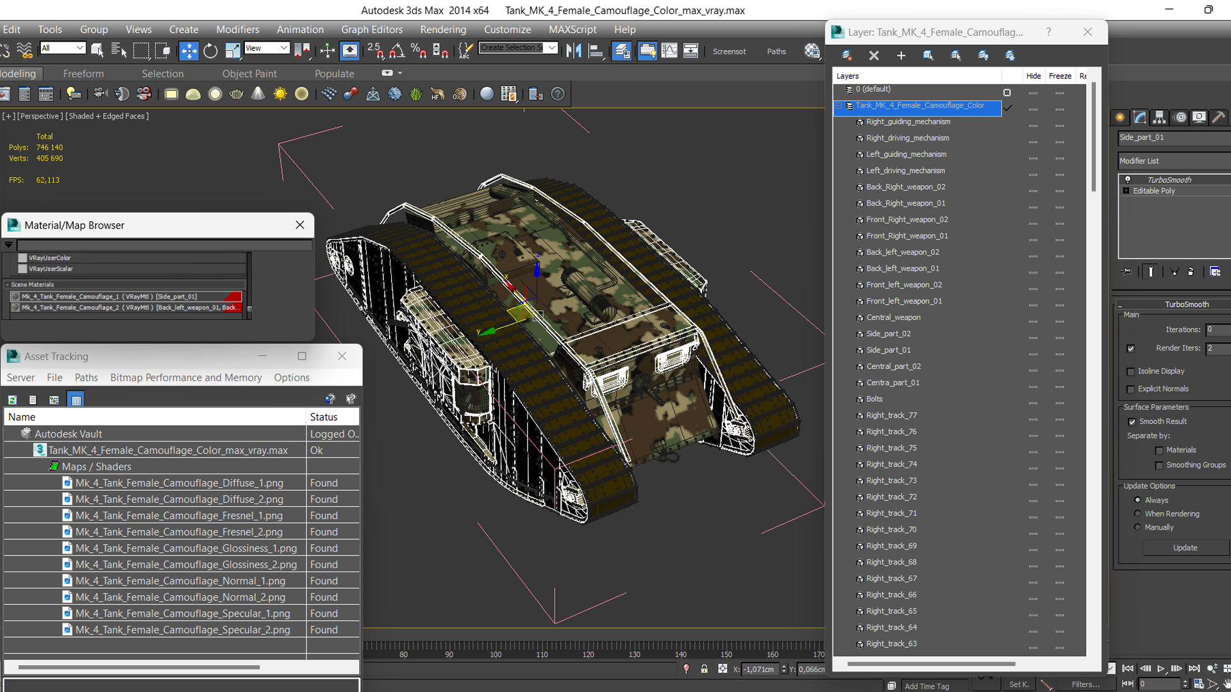This screenshot has width=1231, height=692.
Task: Enable Isoline Display checkbox
Action: pyautogui.click(x=1130, y=372)
